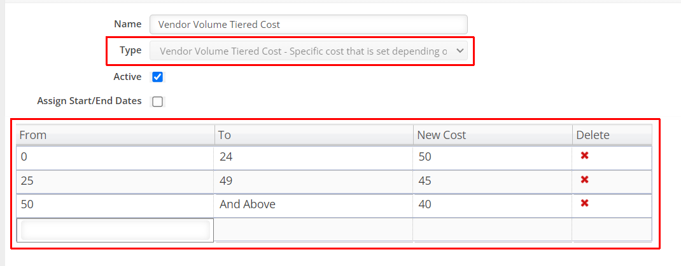Select the From cell containing 25
Screen dimensions: 681x266
pyautogui.click(x=115, y=181)
